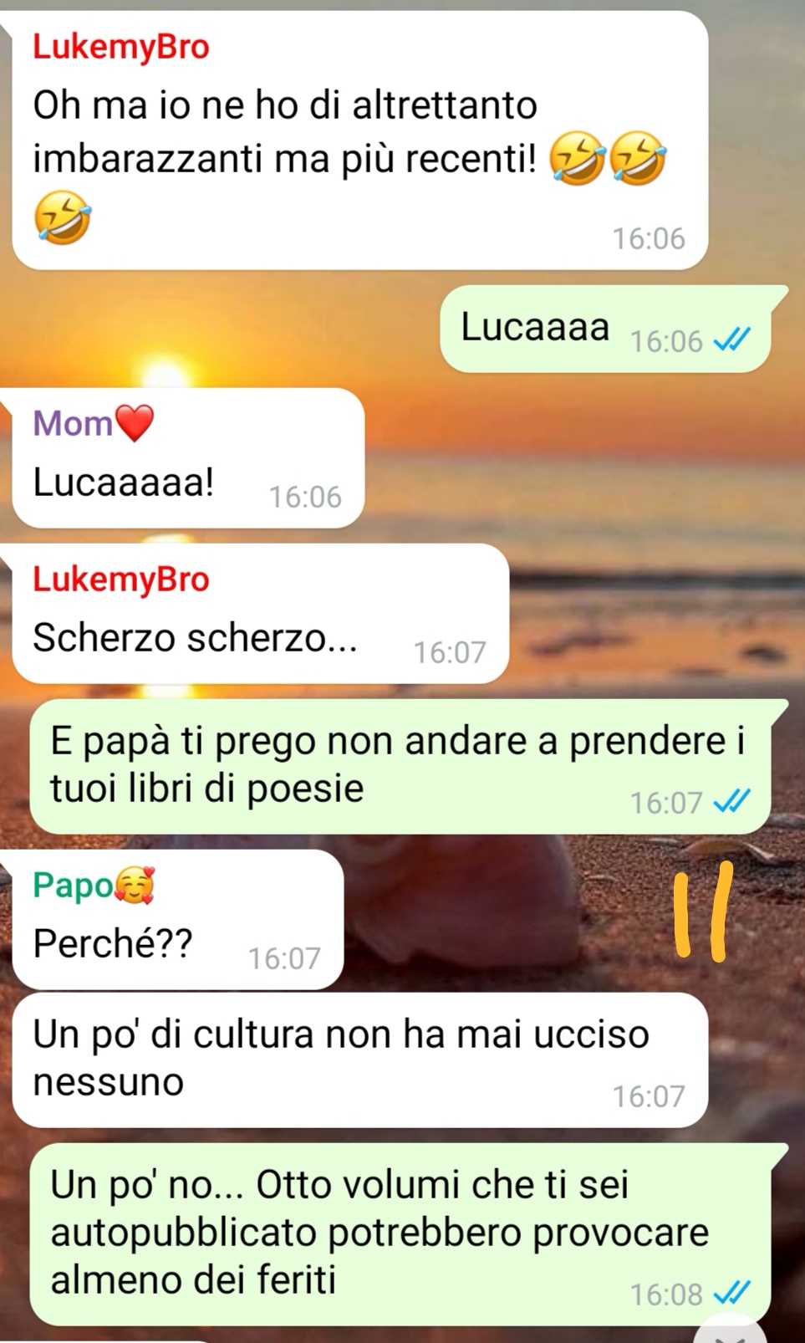
Task: Tap the Mom sender name
Action: [72, 424]
